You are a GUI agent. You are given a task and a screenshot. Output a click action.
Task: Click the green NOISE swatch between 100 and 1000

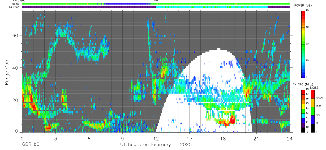(x=312, y=111)
